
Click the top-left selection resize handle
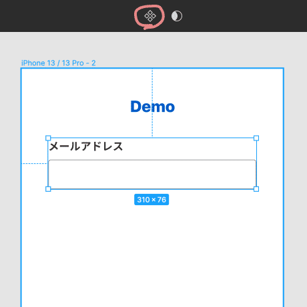pos(48,138)
